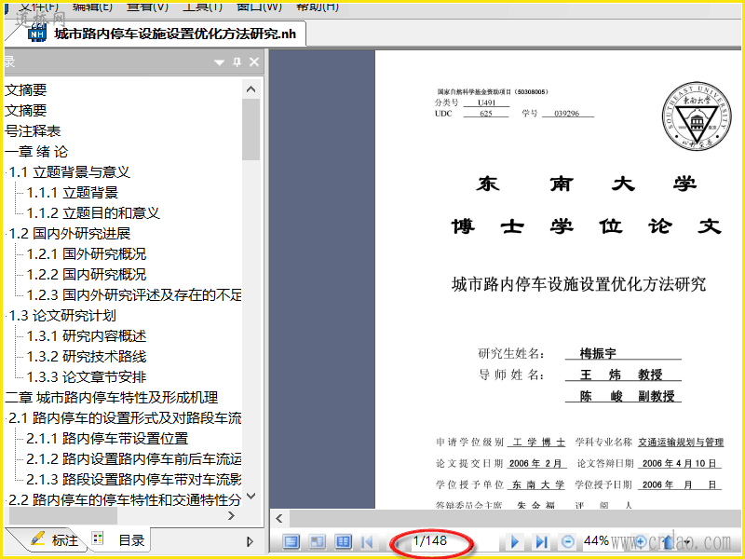
Task: Open the 工具(T) menu
Action: [x=202, y=7]
